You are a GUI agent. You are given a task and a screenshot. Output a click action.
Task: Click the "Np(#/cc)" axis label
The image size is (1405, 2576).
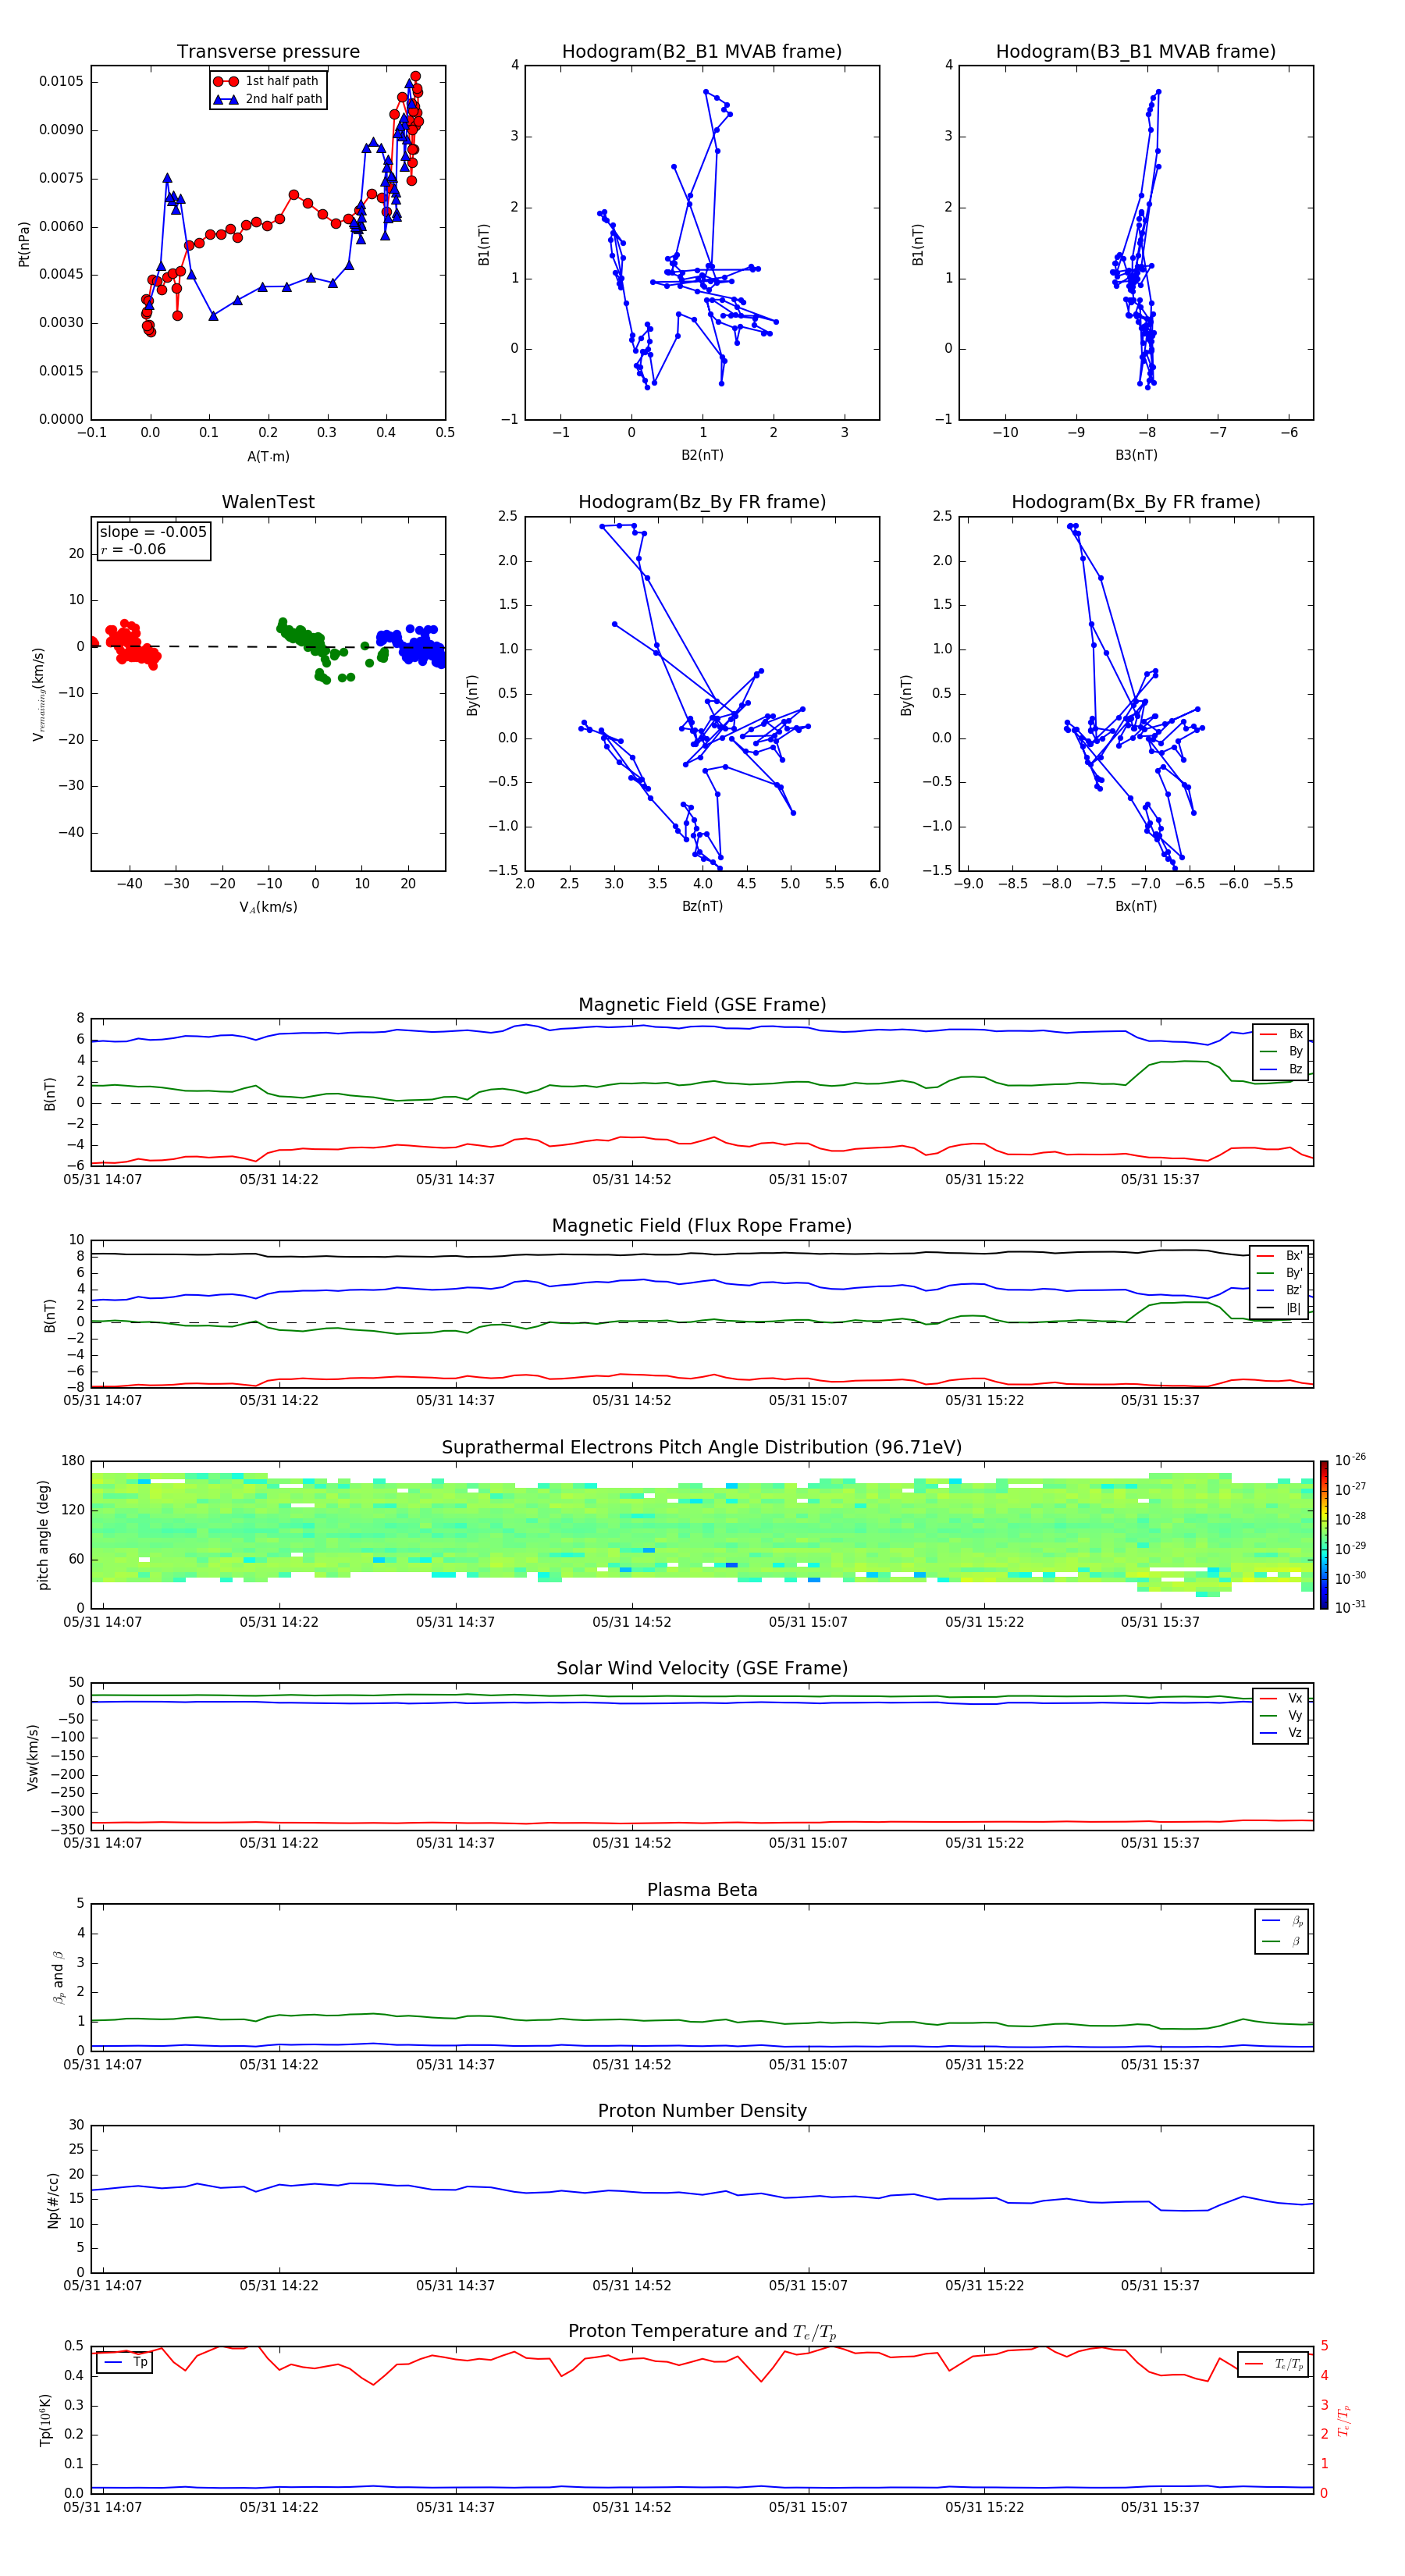pos(53,2199)
